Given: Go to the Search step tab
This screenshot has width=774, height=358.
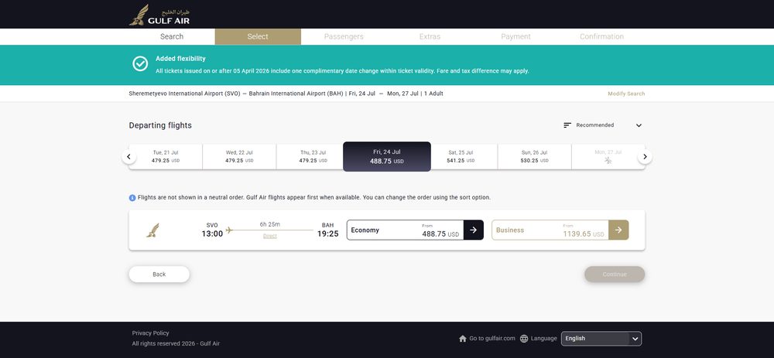Looking at the screenshot, I should [172, 36].
